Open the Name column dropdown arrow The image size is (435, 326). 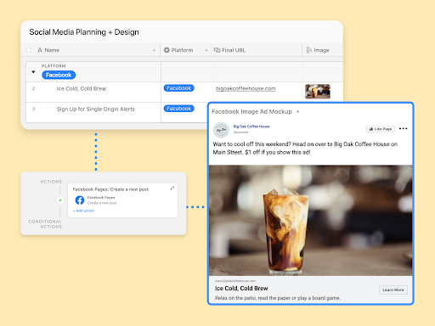click(x=154, y=50)
